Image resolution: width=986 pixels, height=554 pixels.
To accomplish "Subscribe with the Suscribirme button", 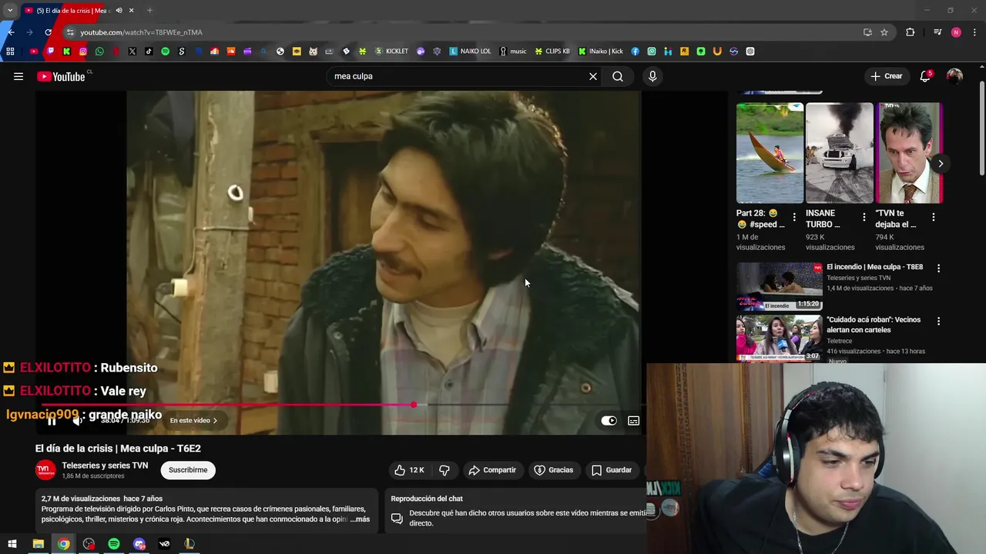I will pos(188,470).
